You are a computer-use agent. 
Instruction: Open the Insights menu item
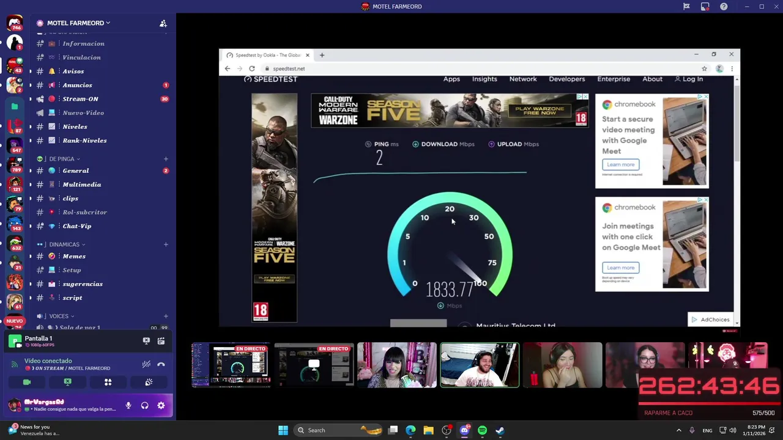click(484, 79)
